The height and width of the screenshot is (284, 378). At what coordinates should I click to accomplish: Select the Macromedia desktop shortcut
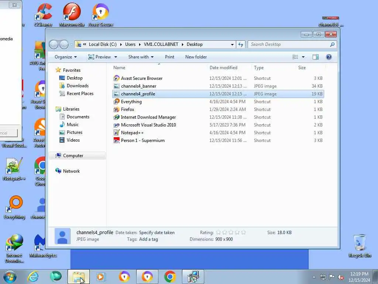tap(72, 14)
